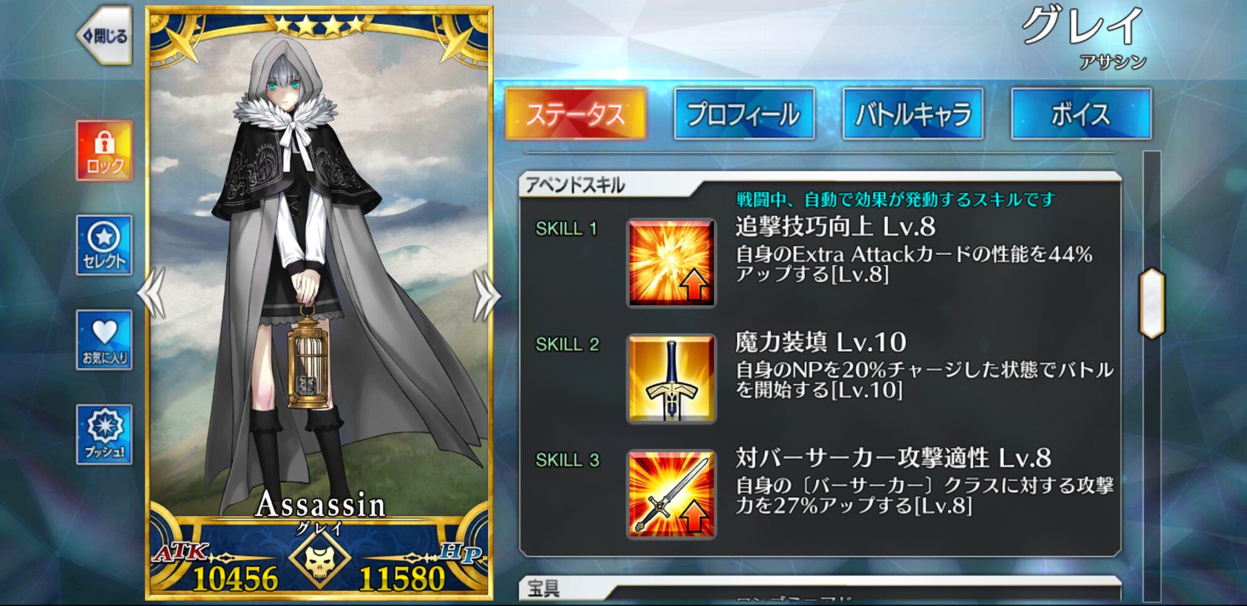Click the 閉じる close button
Screen dimensions: 1247x606
coord(105,36)
